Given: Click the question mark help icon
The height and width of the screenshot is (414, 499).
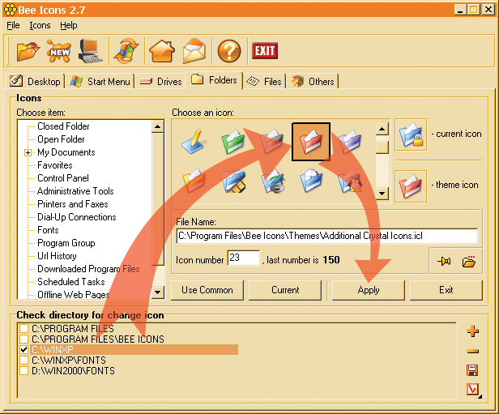Looking at the screenshot, I should pyautogui.click(x=228, y=51).
